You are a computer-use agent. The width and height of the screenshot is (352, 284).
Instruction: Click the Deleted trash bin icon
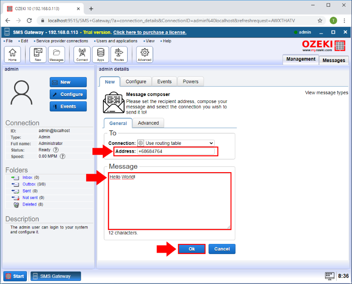point(16,205)
